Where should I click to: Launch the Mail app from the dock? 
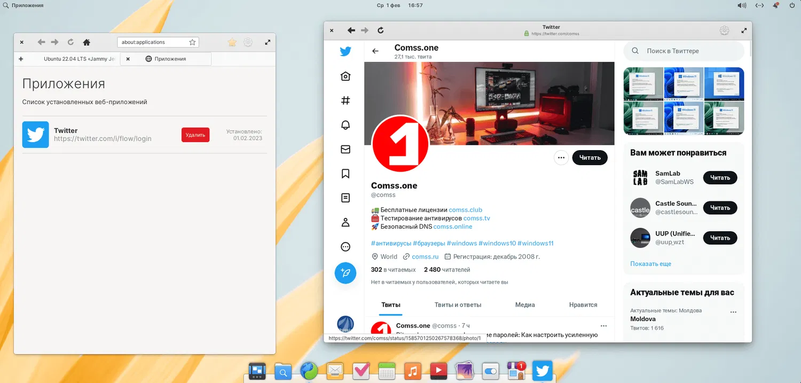pyautogui.click(x=335, y=370)
